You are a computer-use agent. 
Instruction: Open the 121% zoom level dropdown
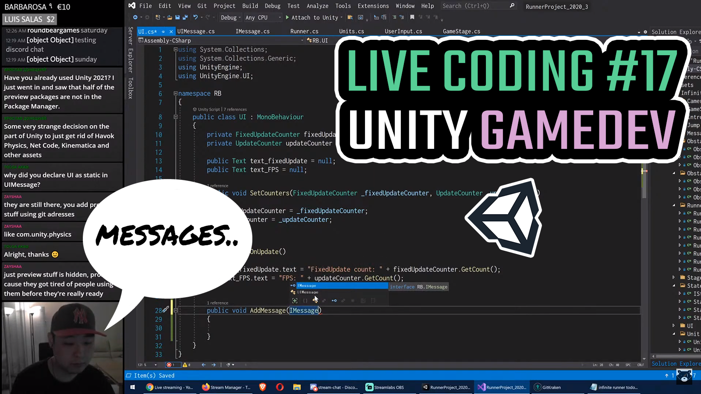pos(147,365)
